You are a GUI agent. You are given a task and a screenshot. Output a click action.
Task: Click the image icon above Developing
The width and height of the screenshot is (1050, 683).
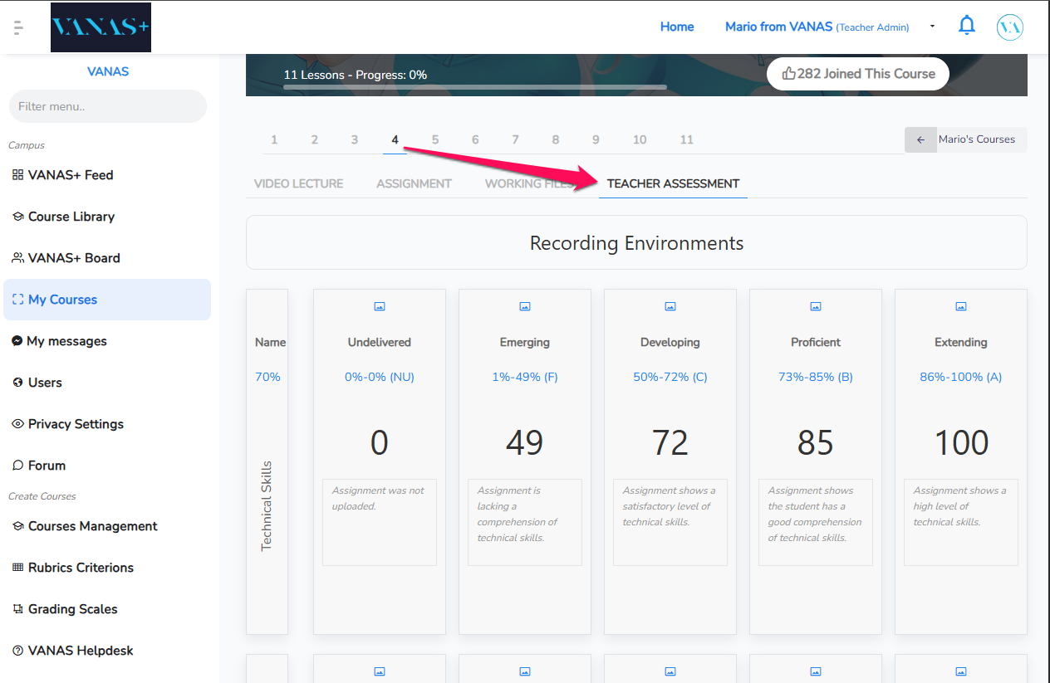click(x=670, y=306)
